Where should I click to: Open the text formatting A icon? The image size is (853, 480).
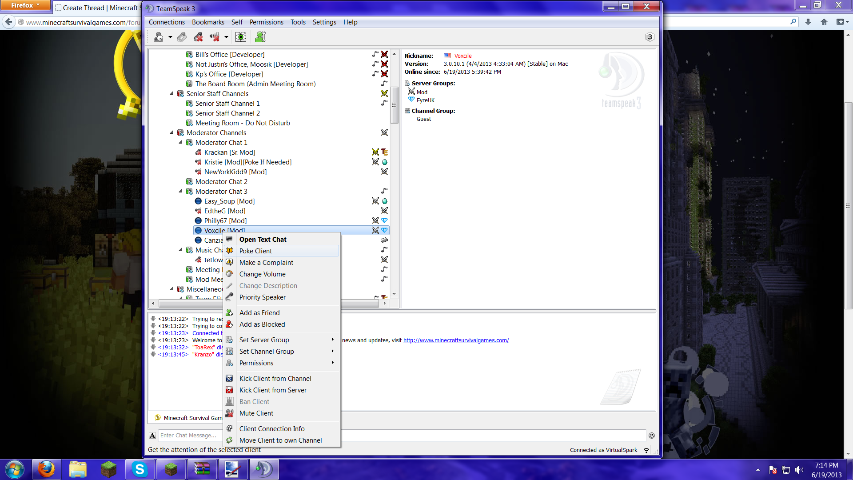(x=152, y=436)
